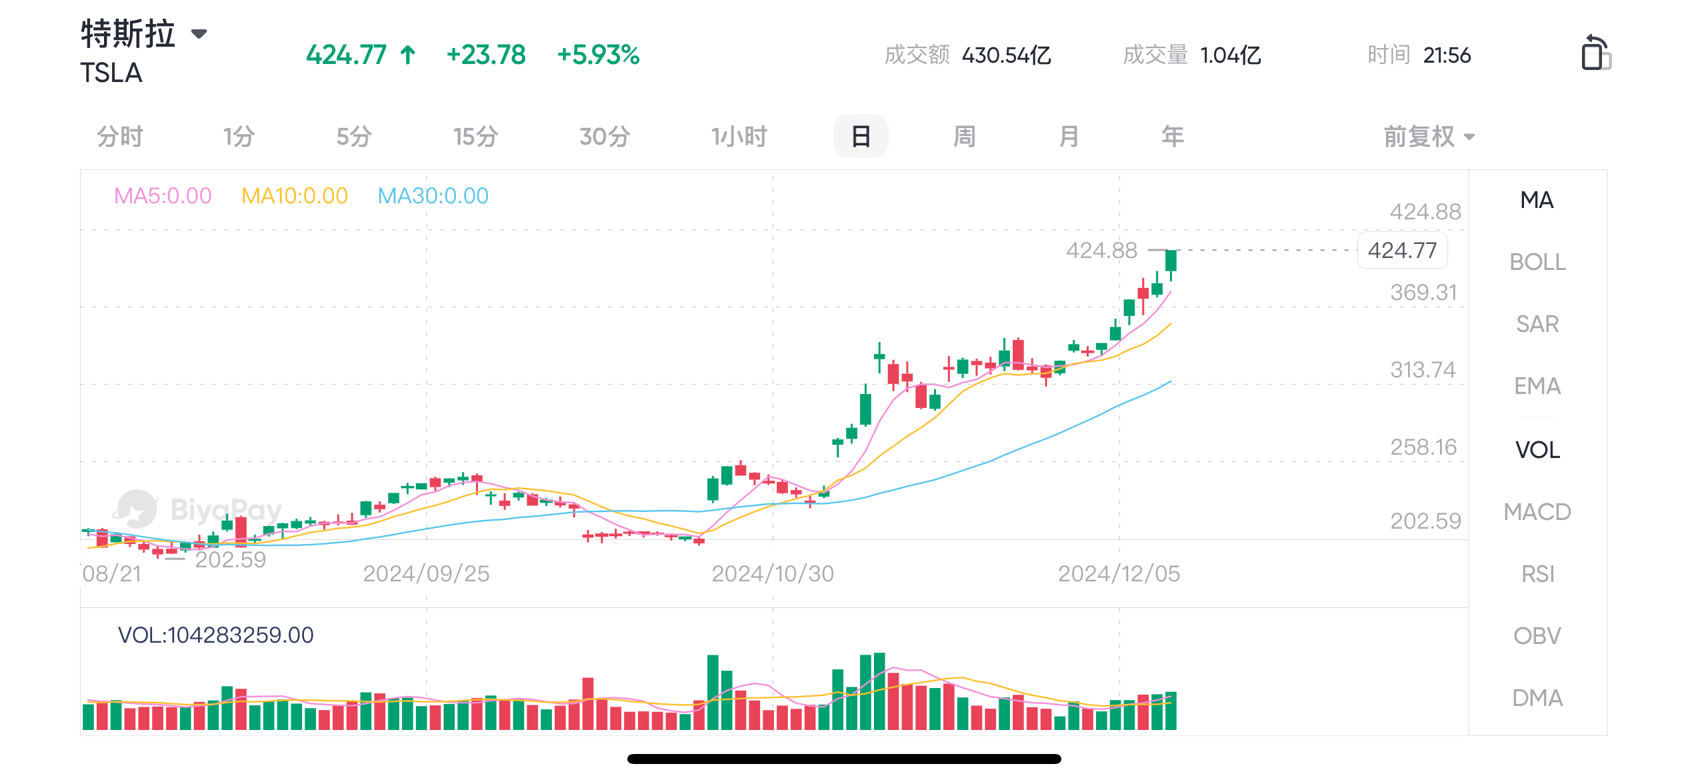The width and height of the screenshot is (1688, 780).
Task: Enable the BOLL indicator
Action: pos(1537,262)
